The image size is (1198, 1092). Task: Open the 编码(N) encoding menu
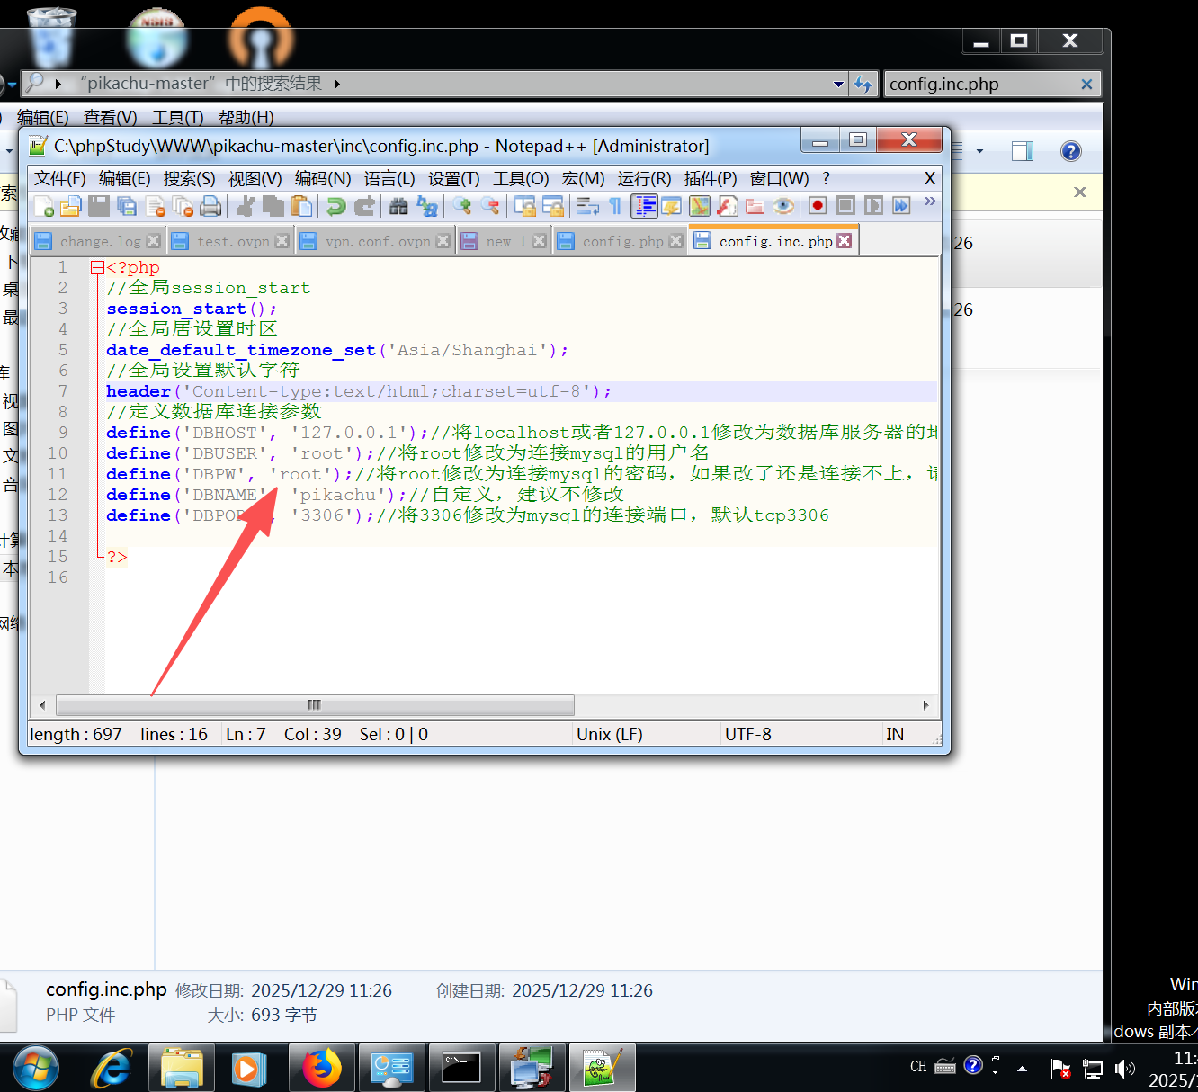point(323,179)
